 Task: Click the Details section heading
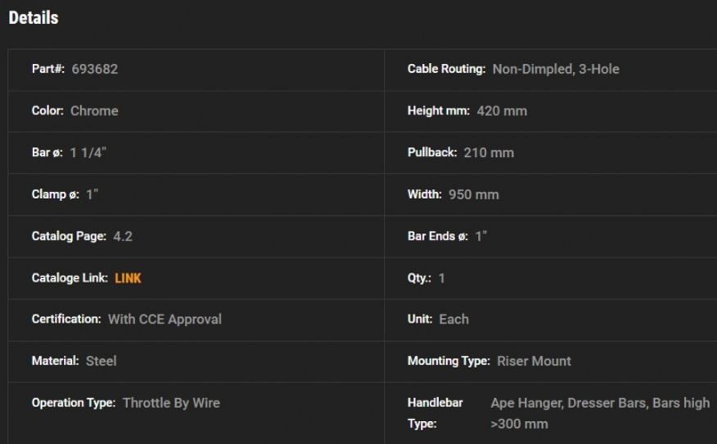coord(34,18)
